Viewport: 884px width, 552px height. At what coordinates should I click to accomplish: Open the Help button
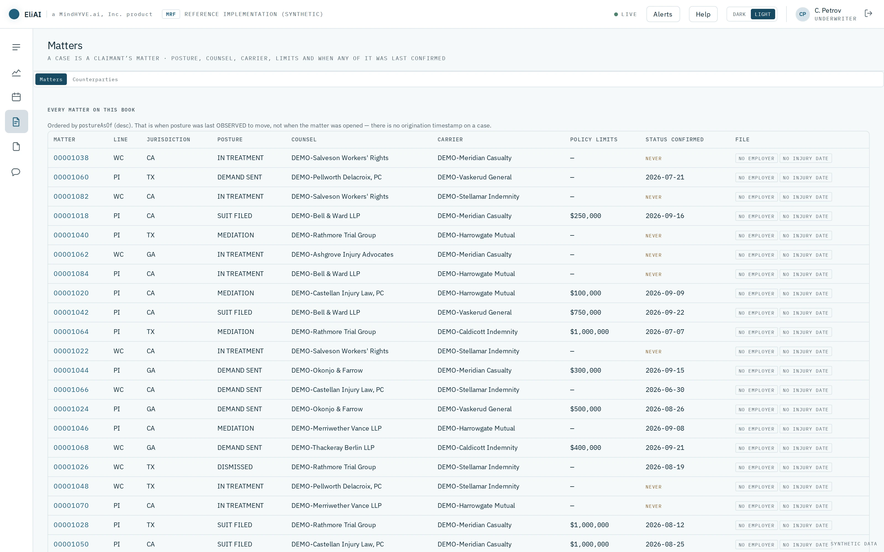pyautogui.click(x=703, y=14)
